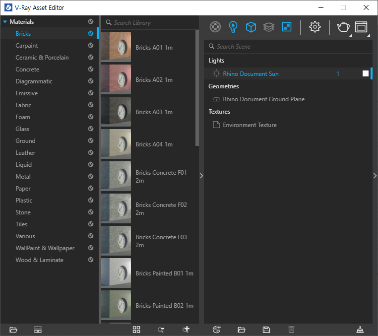Select Bricks A02 1m thumbnail
Viewport: 378px width, 336px height.
coord(116,79)
